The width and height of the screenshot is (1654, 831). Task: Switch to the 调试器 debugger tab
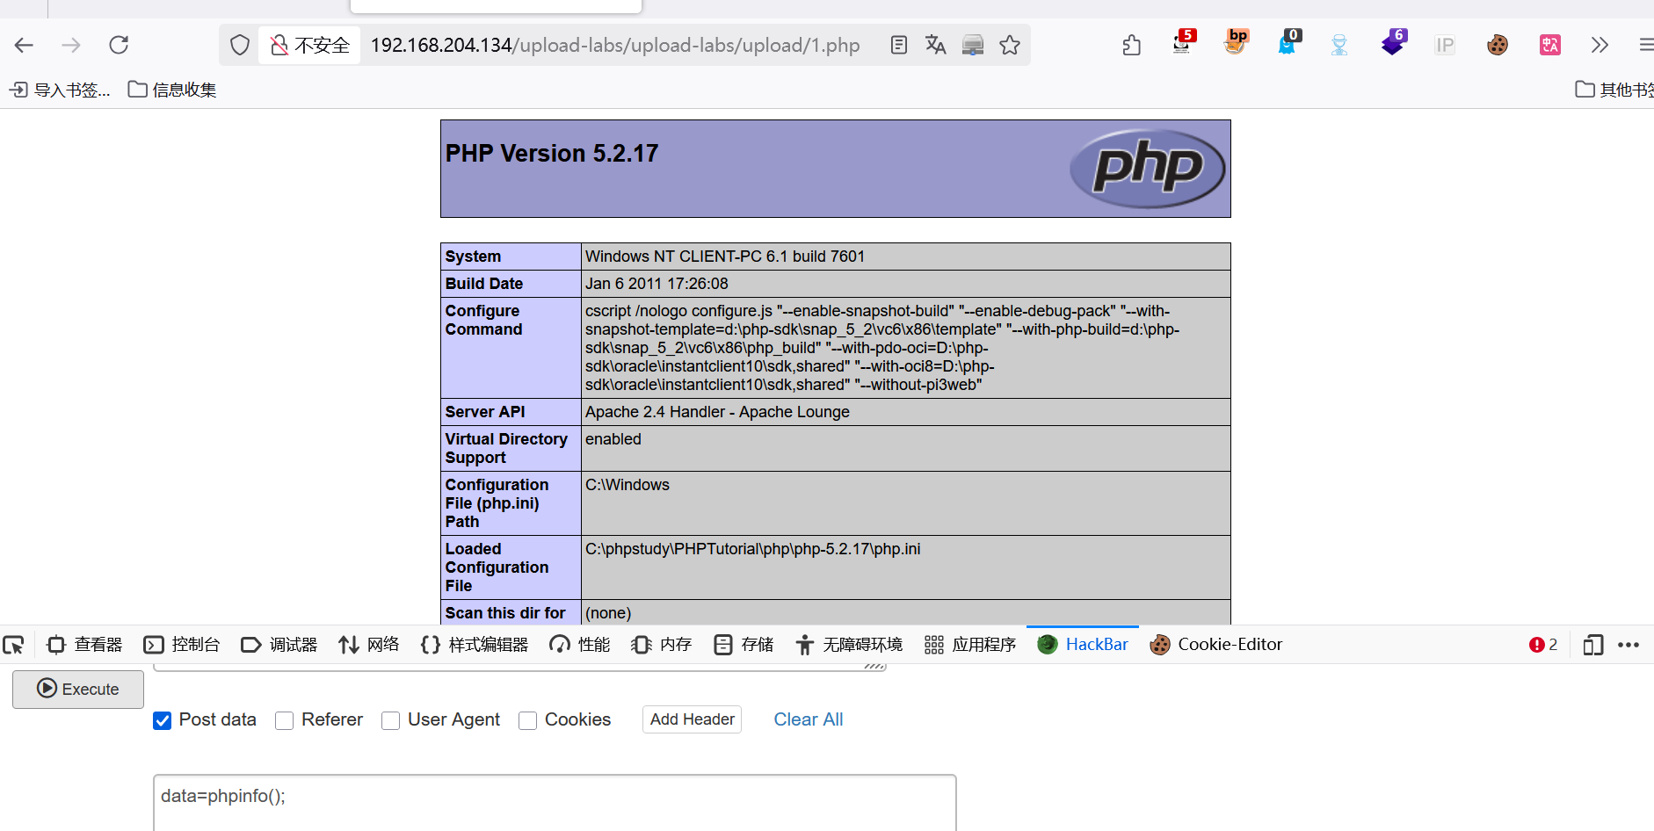(x=279, y=645)
